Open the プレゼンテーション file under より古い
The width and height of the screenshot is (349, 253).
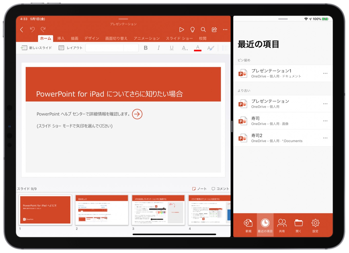(283, 104)
